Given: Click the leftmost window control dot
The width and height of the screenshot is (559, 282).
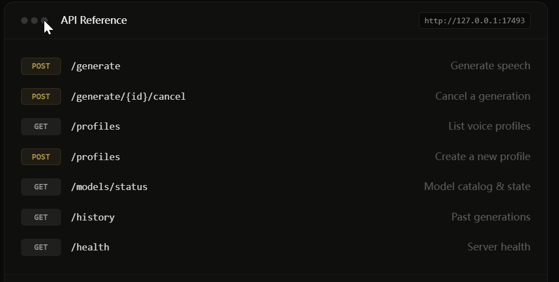Looking at the screenshot, I should coord(24,20).
